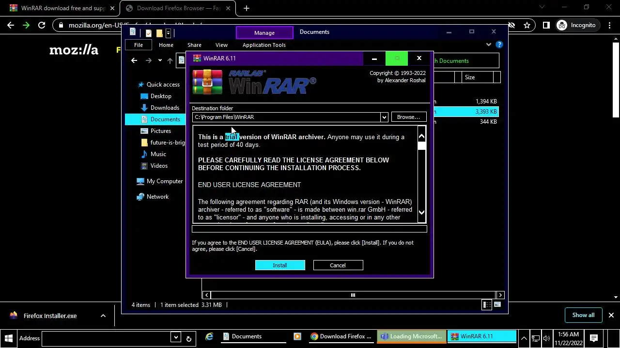Open the future-is-brig folder

pyautogui.click(x=163, y=143)
